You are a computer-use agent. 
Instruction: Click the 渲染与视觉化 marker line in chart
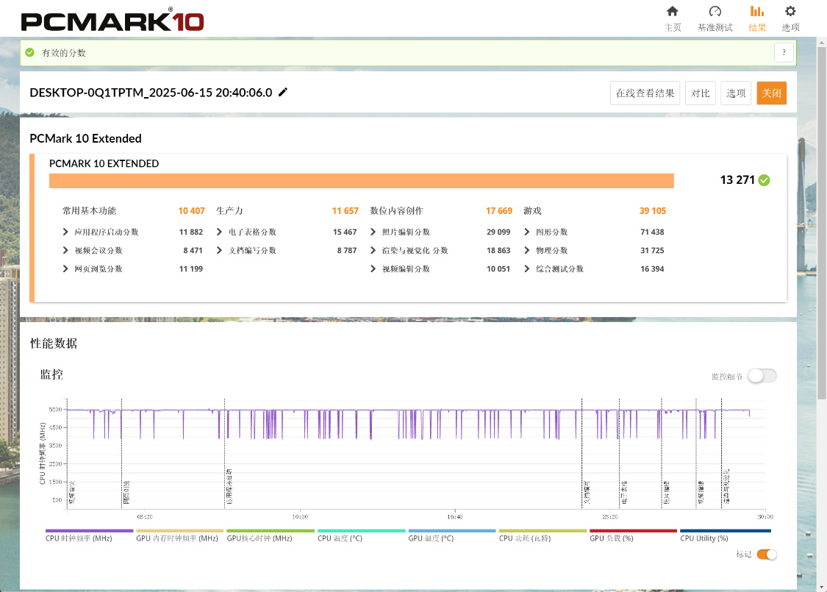coord(722,454)
